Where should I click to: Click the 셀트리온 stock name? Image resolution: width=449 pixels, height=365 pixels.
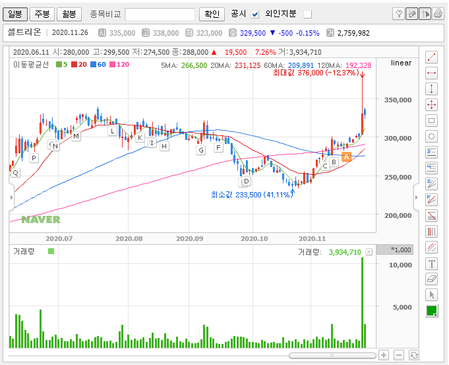24,32
